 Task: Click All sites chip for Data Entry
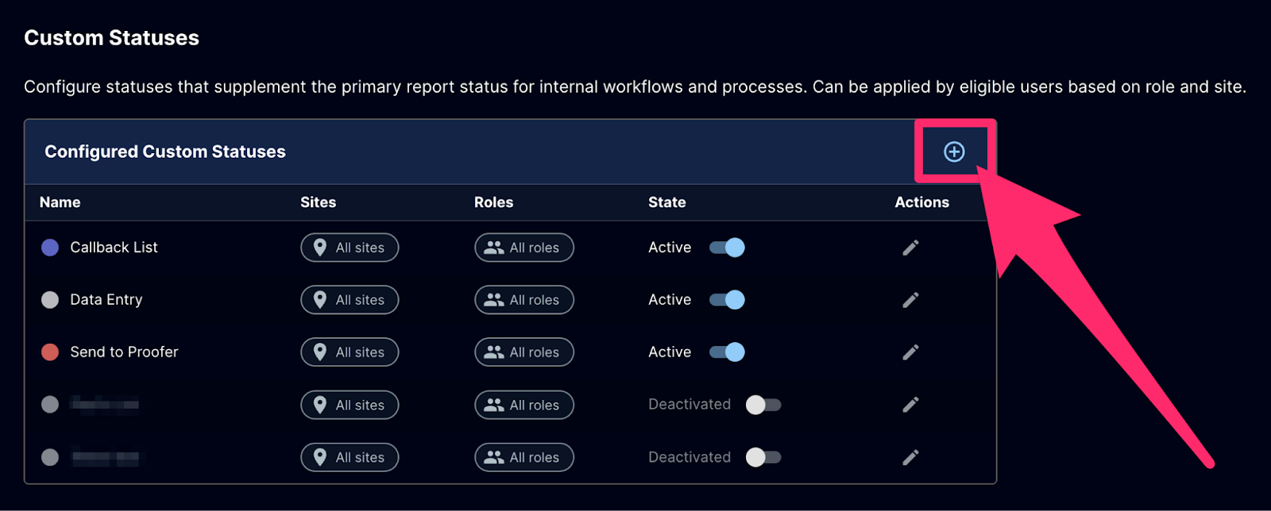click(x=350, y=300)
